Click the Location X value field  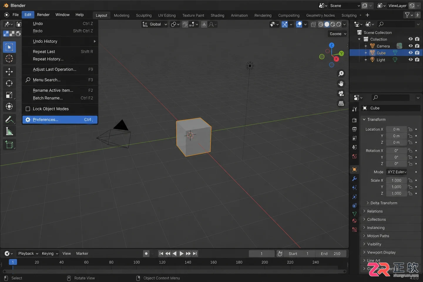[x=396, y=129]
